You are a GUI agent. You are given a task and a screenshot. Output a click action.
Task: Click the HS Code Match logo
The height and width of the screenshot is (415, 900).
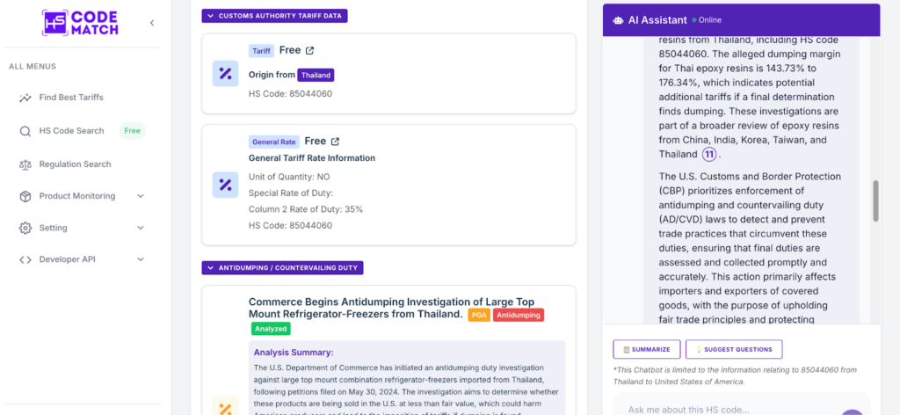pyautogui.click(x=80, y=23)
